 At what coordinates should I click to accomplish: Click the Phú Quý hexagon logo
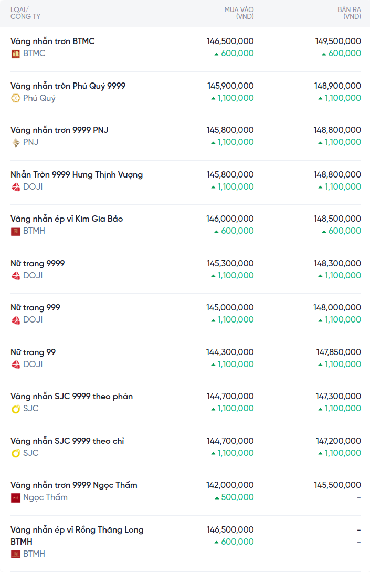click(x=16, y=98)
